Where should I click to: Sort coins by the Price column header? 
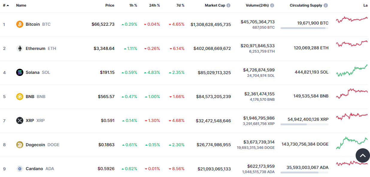click(110, 5)
